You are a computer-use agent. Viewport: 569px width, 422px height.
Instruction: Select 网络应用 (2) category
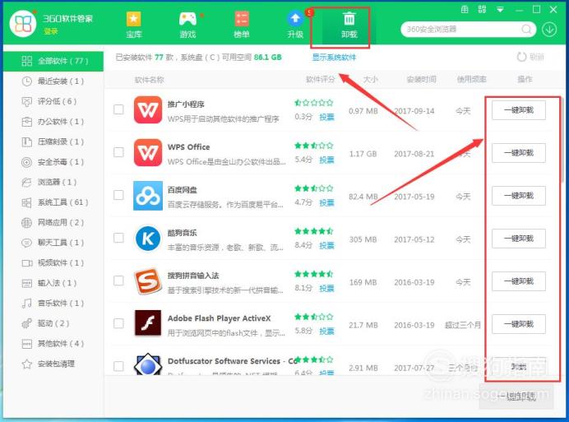tap(53, 222)
